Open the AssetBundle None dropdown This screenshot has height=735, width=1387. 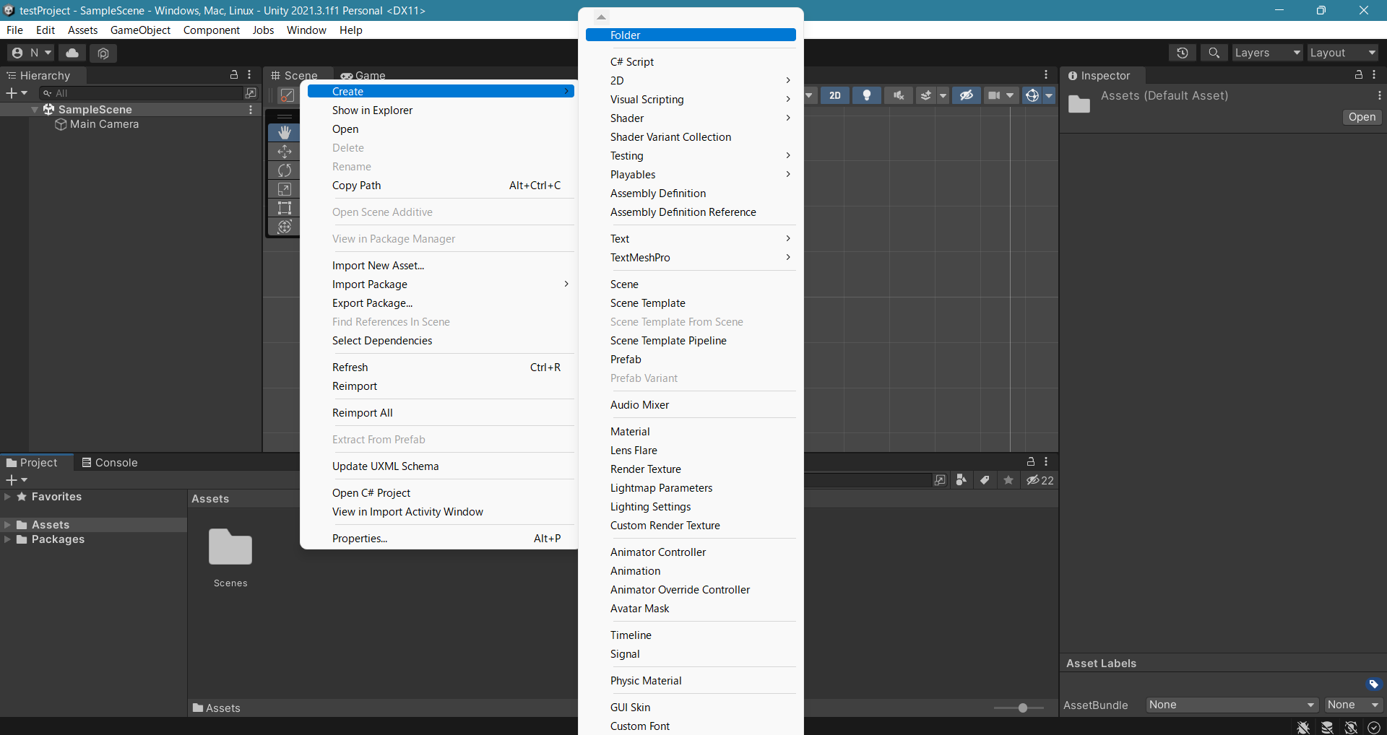click(x=1232, y=705)
